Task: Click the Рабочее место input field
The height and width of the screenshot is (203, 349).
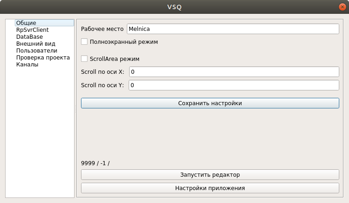Action: pos(233,29)
